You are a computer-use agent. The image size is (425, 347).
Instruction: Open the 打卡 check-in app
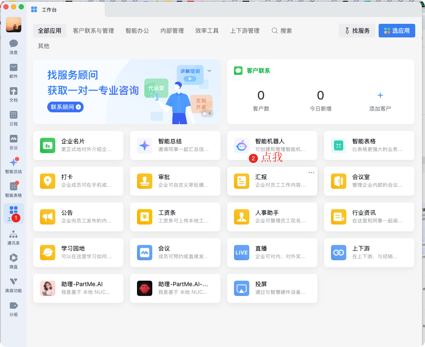click(x=78, y=181)
